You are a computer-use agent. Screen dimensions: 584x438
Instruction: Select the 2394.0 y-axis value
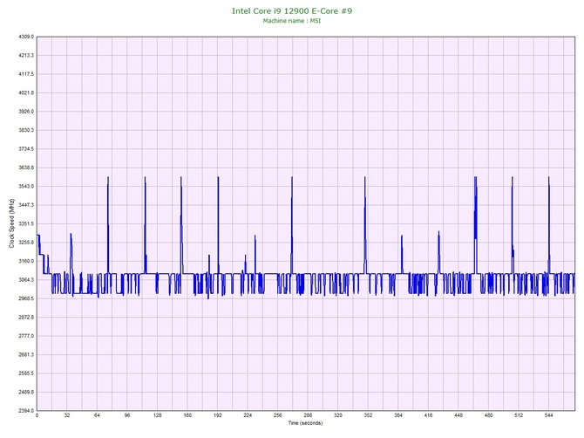(26, 411)
